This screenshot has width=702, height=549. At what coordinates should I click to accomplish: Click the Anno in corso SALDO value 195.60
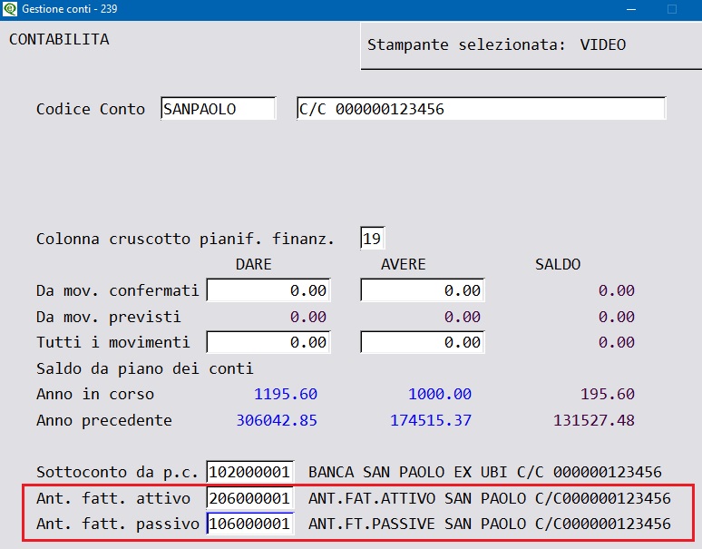[608, 394]
